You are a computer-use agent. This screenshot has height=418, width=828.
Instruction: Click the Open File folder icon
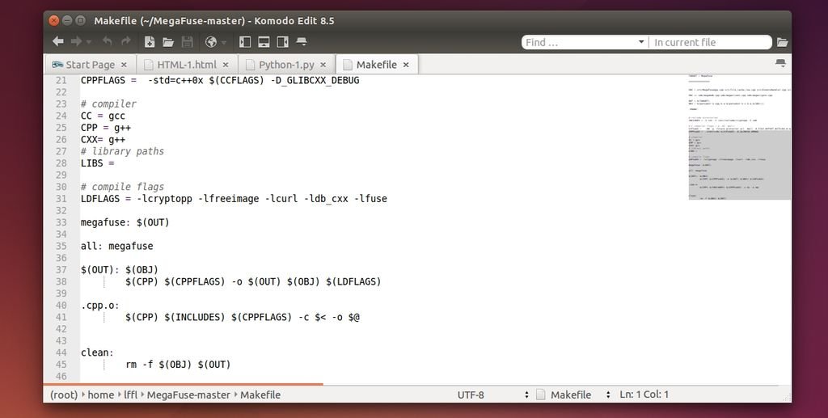click(168, 41)
